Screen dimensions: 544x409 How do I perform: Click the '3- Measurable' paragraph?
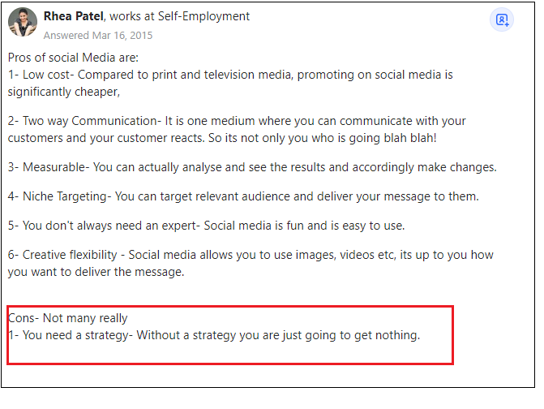point(252,167)
